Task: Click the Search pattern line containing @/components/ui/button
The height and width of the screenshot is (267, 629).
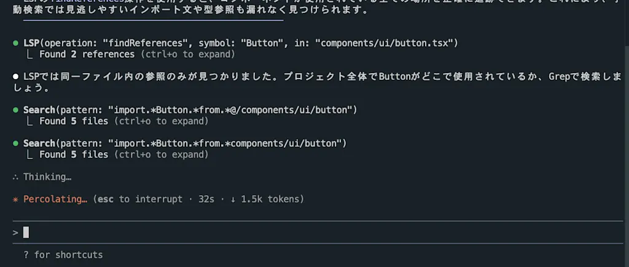Action: pos(190,110)
